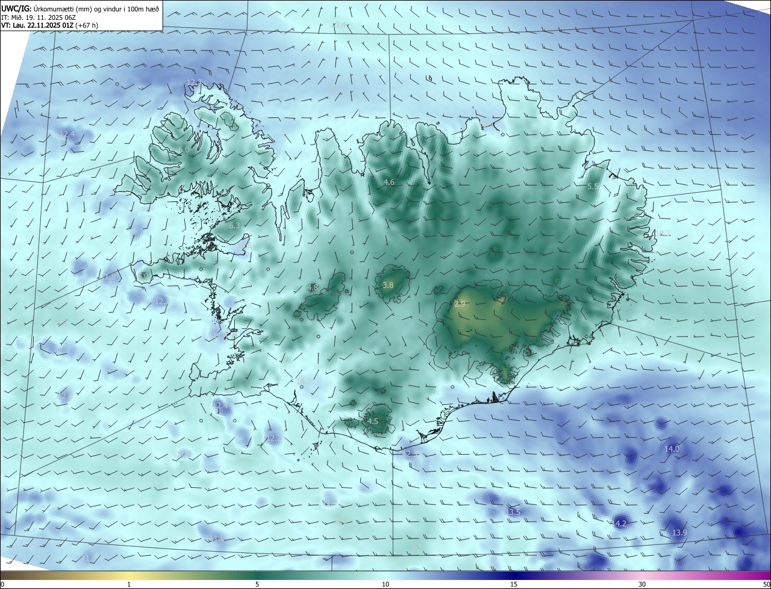Click the 13.5 value south of Iceland
This screenshot has width=771, height=589.
(x=513, y=512)
